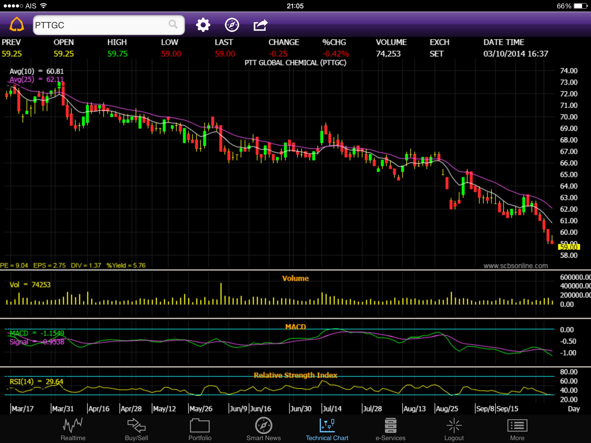Switch to the Realtime tab
The height and width of the screenshot is (443, 591).
(x=73, y=429)
